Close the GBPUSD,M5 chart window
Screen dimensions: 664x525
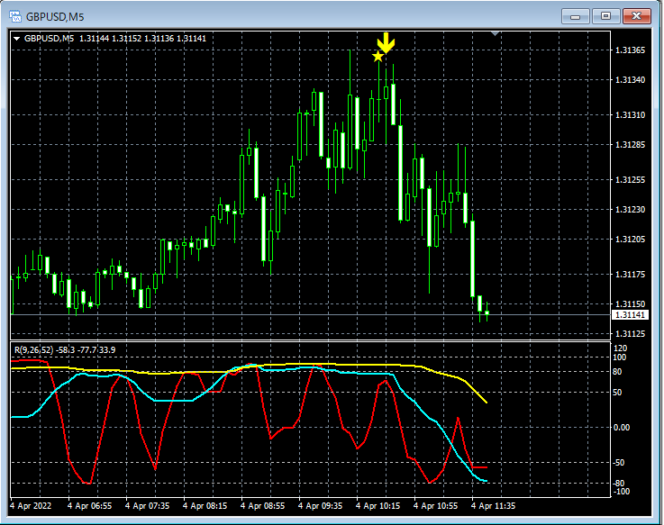(x=636, y=16)
